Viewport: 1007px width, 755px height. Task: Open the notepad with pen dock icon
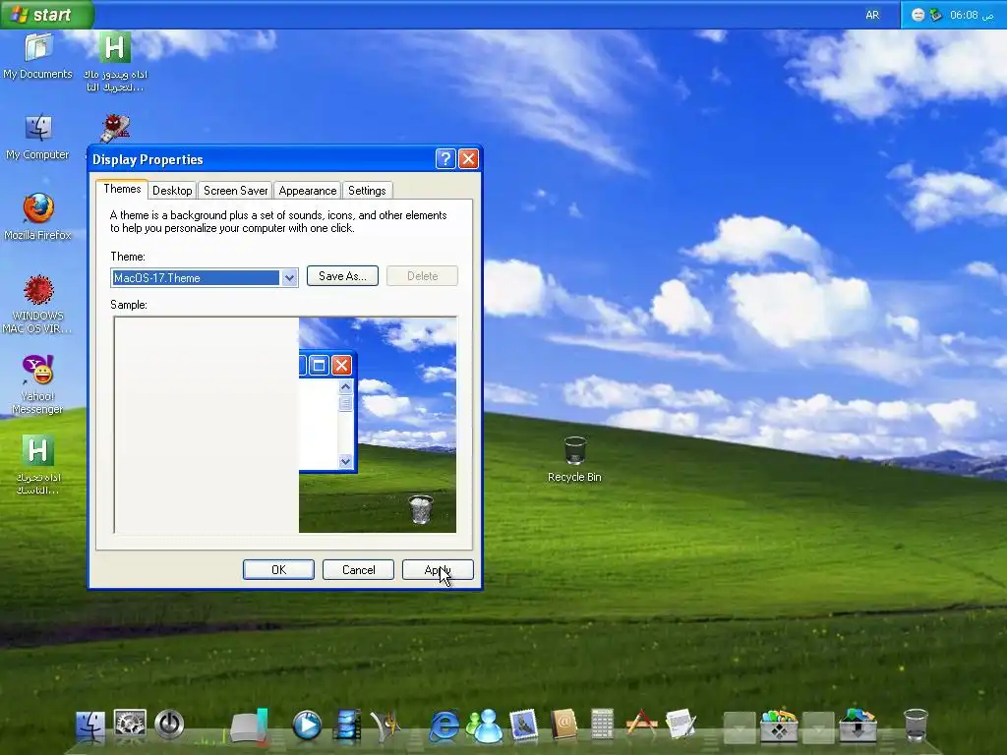[x=681, y=725]
